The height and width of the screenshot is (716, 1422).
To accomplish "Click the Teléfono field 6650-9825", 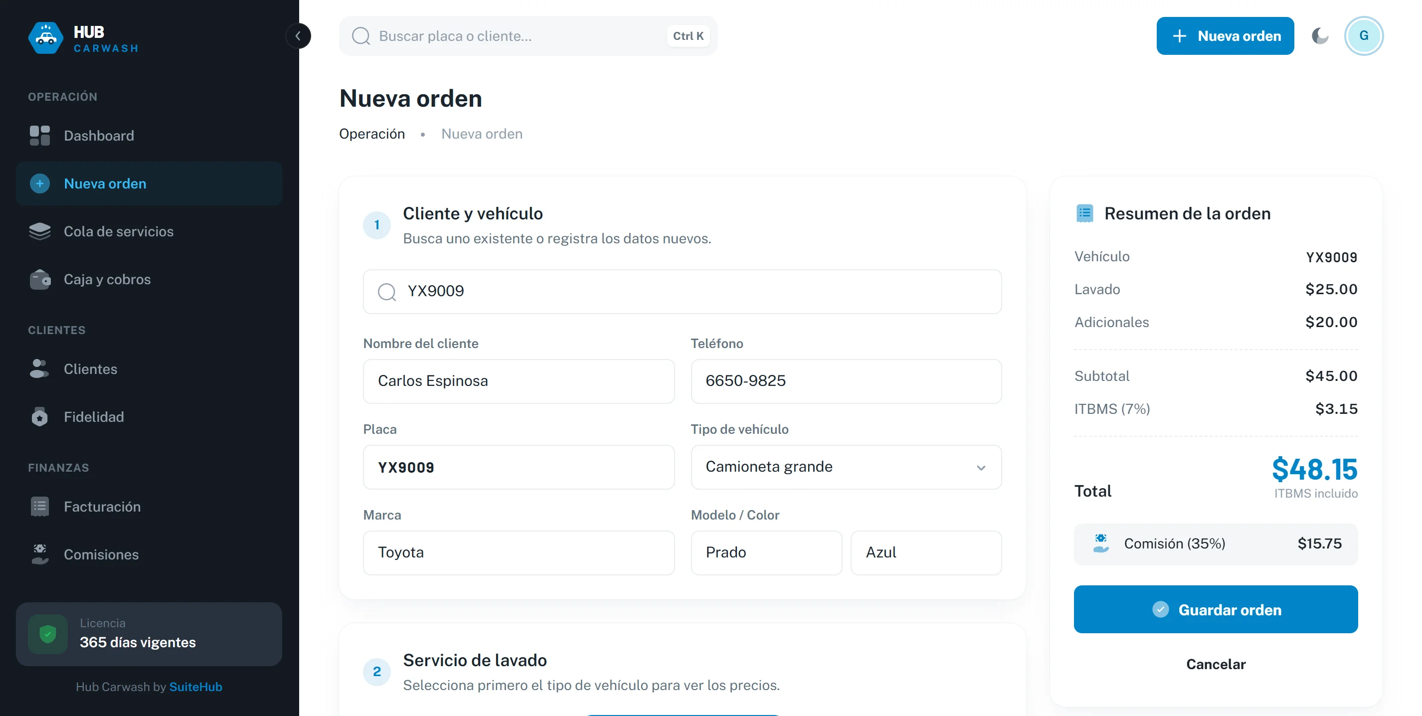I will click(x=846, y=381).
